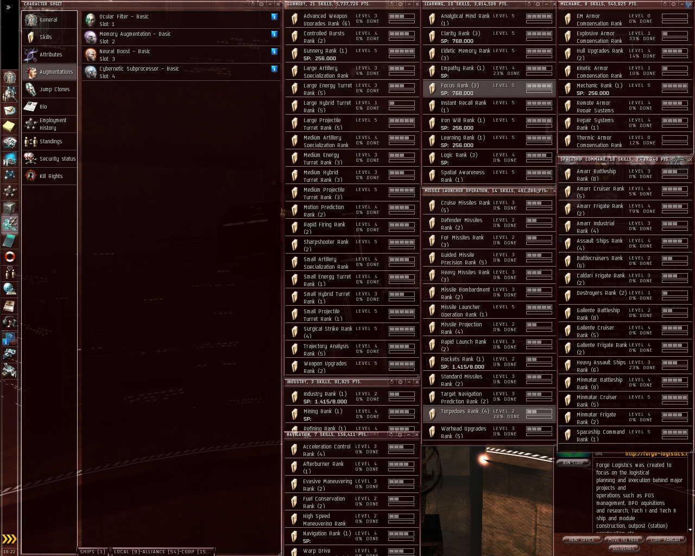Click the Gunnery Rank (1) skill book icon
Viewport: 695px width, 556px height.
295,54
